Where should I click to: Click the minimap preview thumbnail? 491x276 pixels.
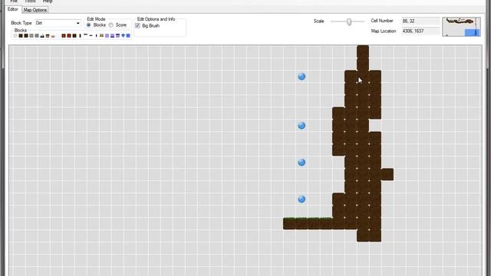(461, 27)
